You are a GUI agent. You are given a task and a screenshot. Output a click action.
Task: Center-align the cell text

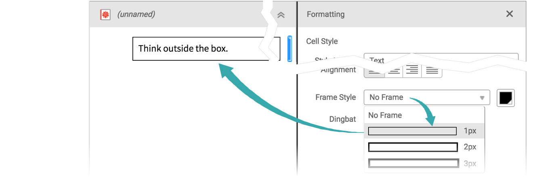coord(394,72)
